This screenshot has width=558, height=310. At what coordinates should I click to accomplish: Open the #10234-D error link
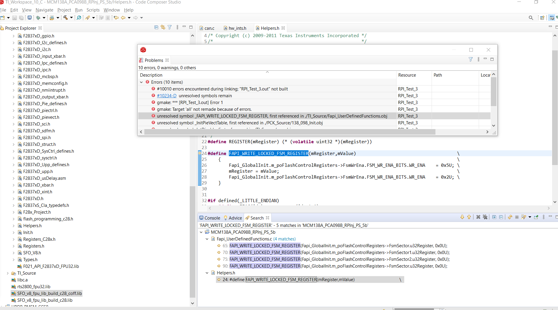166,96
